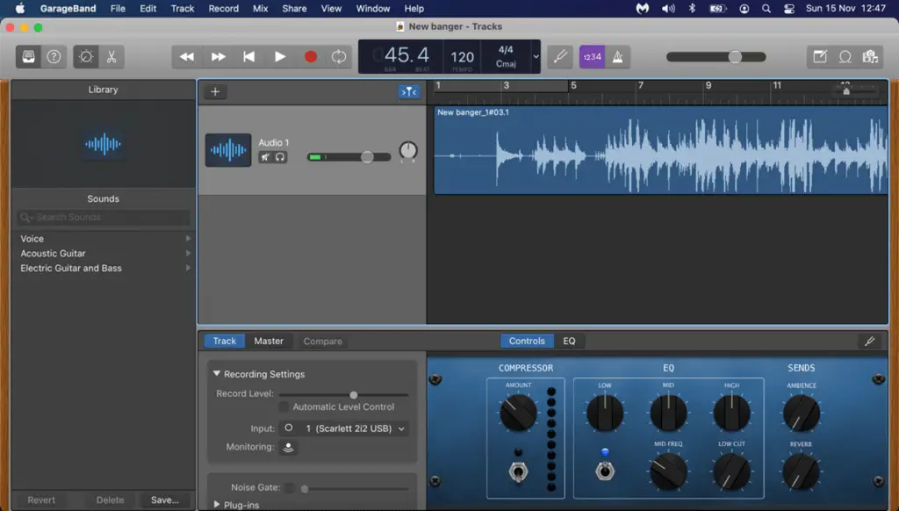Open the File menu
The width and height of the screenshot is (899, 511).
[x=118, y=9]
